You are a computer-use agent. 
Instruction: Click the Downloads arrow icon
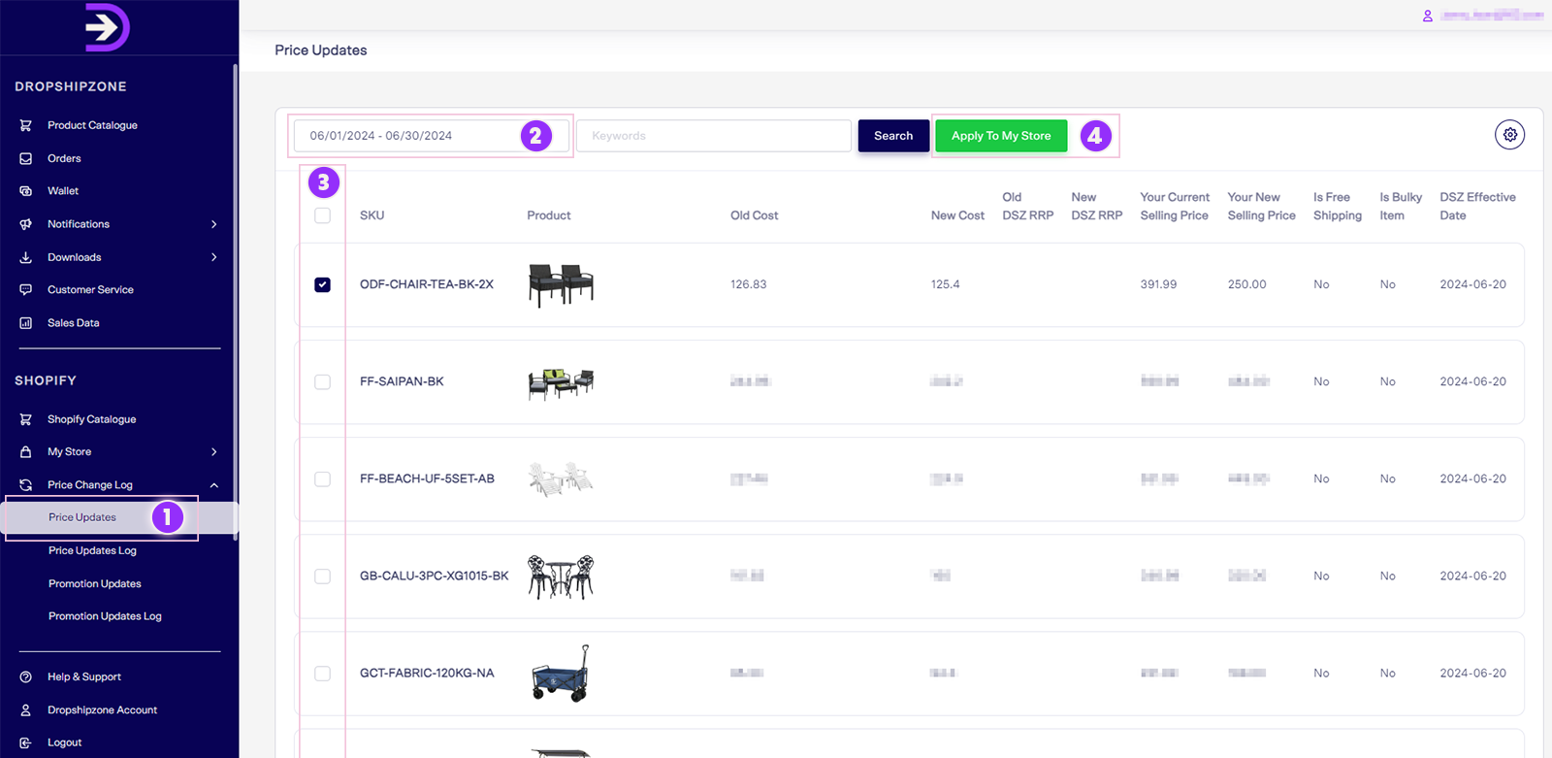click(26, 257)
